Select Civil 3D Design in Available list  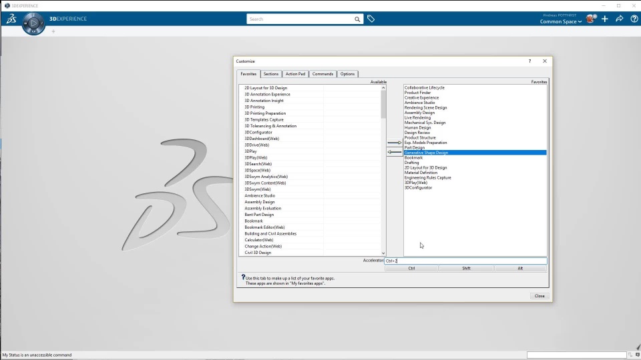pyautogui.click(x=258, y=252)
